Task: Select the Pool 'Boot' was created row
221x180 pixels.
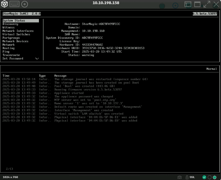Action: tap(59, 86)
